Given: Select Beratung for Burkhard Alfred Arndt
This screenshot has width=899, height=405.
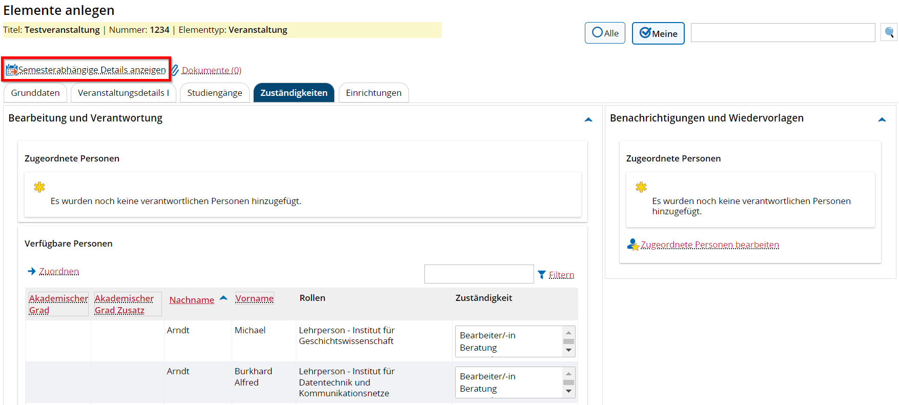Looking at the screenshot, I should coord(478,389).
